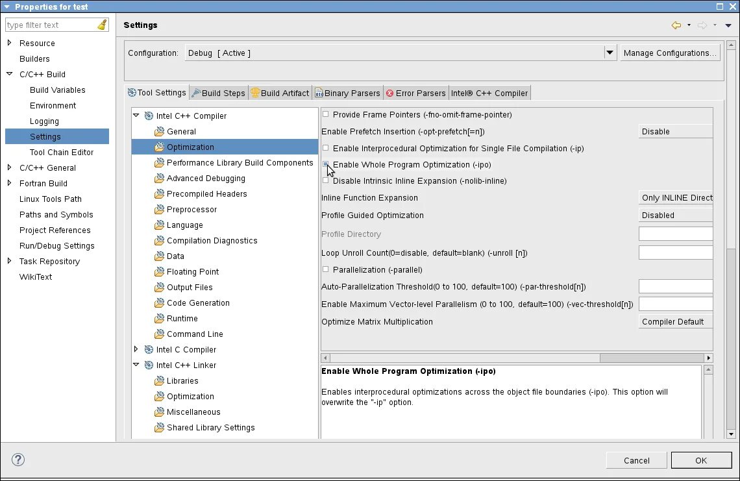
Task: Switch to the Error Parsers tab
Action: point(416,93)
